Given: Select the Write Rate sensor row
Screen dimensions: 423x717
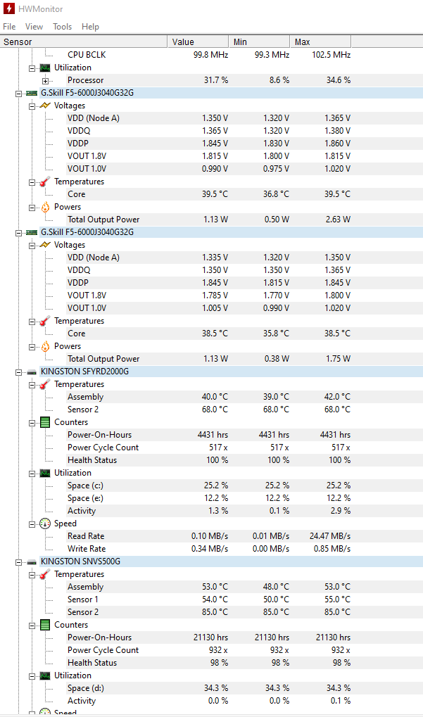Looking at the screenshot, I should [x=87, y=549].
